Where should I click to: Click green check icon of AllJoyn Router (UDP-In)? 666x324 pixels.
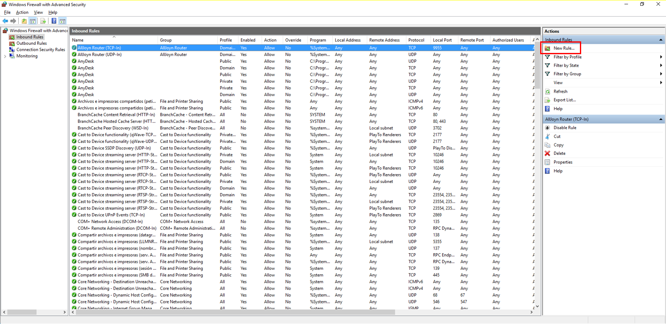tap(74, 55)
